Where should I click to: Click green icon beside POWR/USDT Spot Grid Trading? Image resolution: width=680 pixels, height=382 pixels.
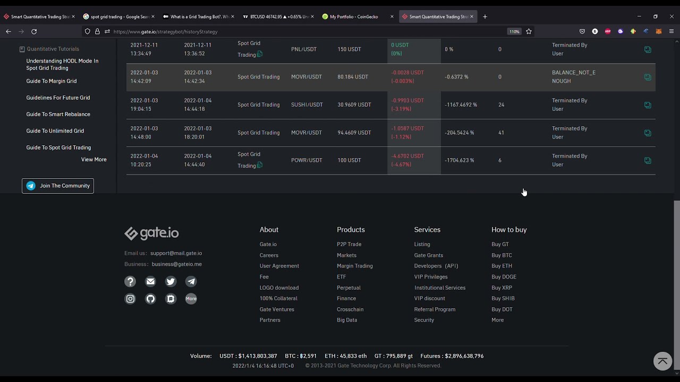pos(260,165)
